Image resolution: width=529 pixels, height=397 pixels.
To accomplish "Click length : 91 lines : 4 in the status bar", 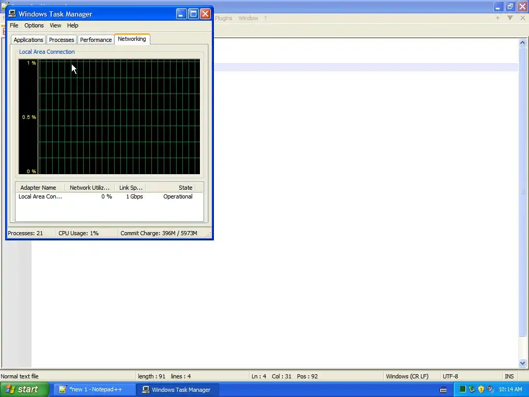I will coord(164,376).
